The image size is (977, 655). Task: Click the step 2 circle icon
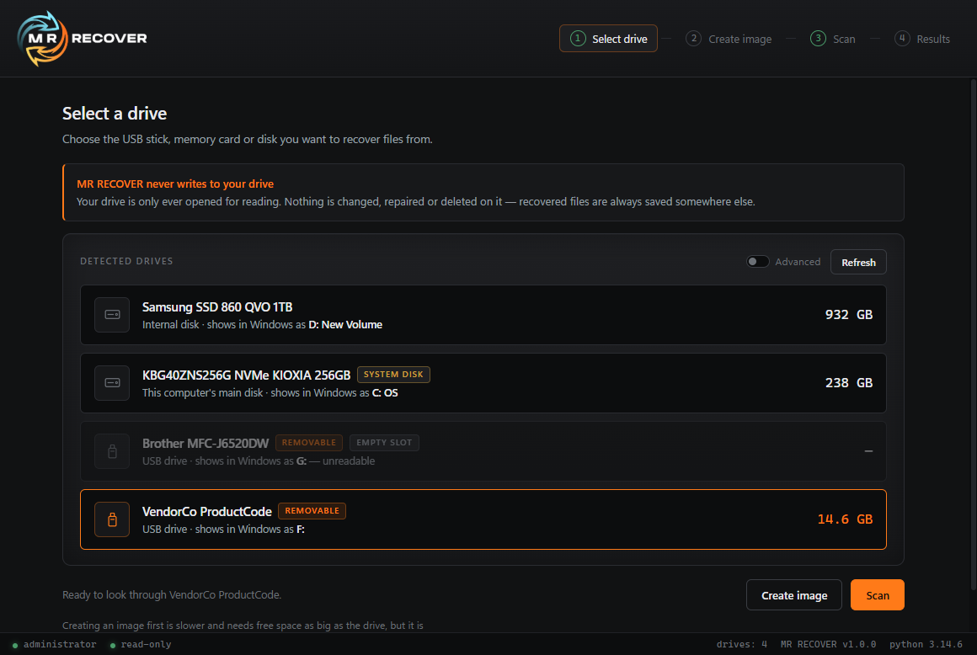click(693, 39)
